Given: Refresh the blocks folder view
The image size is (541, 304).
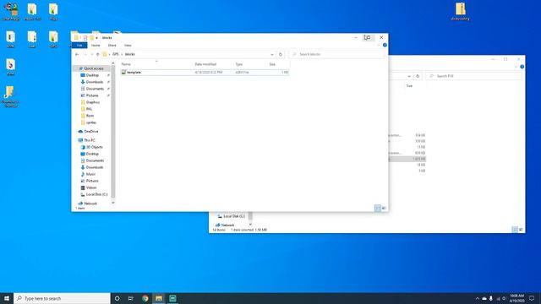Looking at the screenshot, I should coord(281,54).
